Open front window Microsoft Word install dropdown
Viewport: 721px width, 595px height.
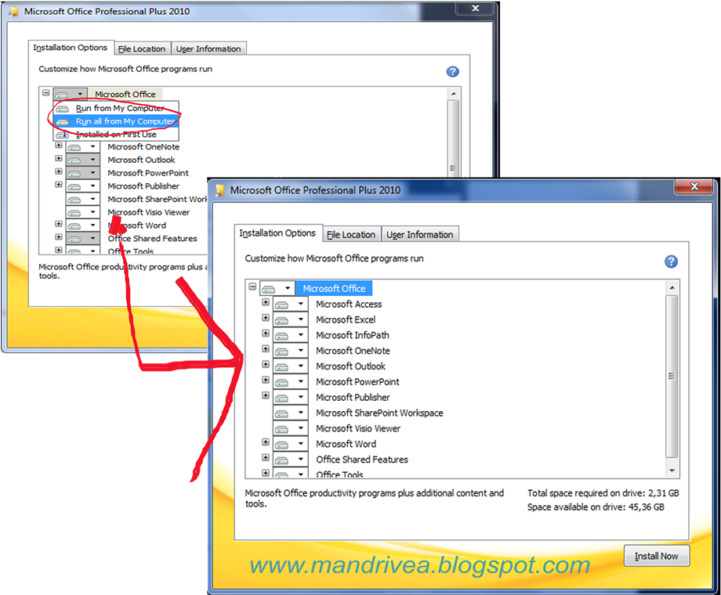click(x=291, y=445)
